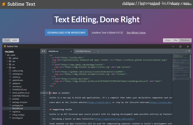Image resolution: width=193 pixels, height=125 pixels.
Task: Click the CONTRIBUTING.md sidebar file icon
Action: pyautogui.click(x=10, y=96)
